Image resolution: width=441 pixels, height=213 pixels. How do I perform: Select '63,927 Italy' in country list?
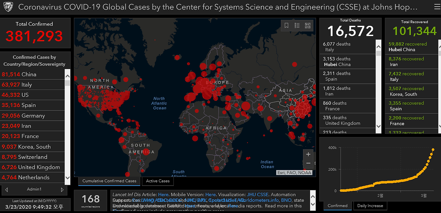[32, 85]
